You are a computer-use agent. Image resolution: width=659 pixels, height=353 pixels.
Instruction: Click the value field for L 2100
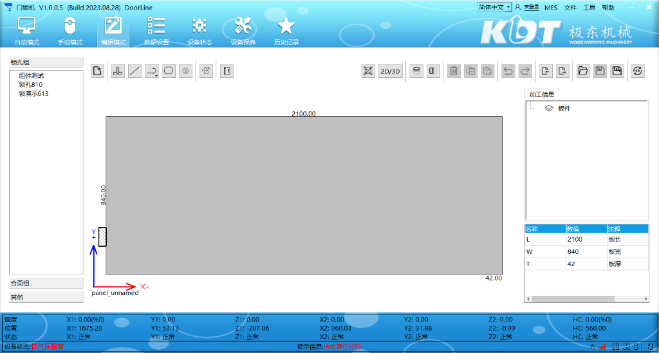tap(584, 239)
